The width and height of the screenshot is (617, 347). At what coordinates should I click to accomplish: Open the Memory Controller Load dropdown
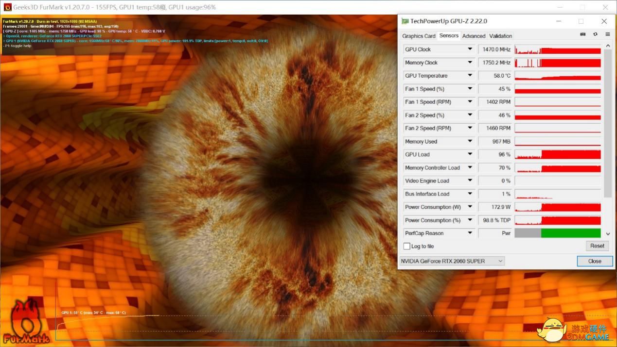point(470,167)
